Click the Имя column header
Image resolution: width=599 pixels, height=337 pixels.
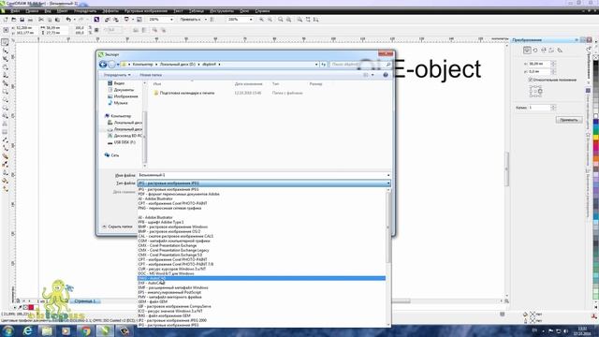tap(157, 83)
